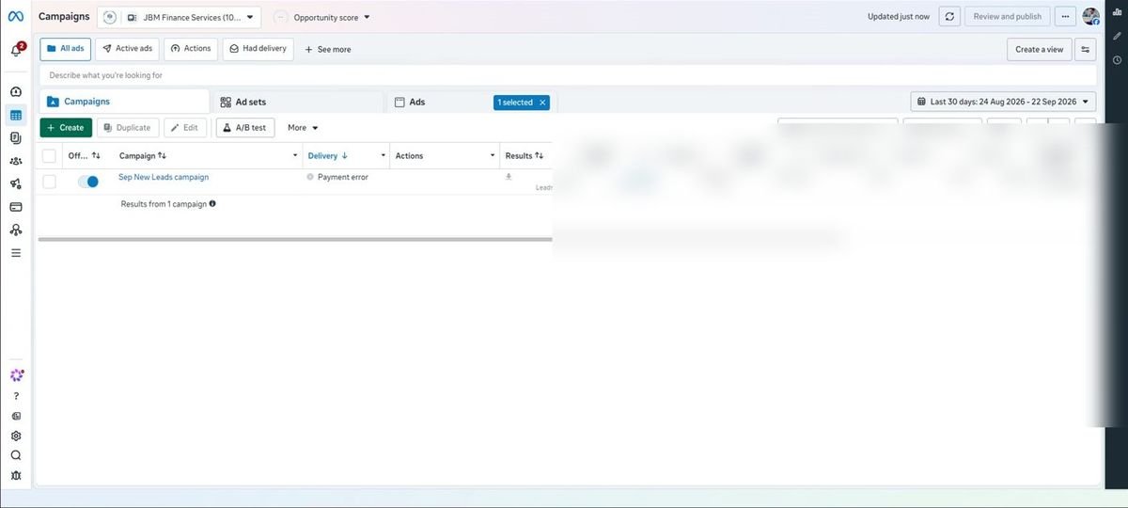The image size is (1128, 508).
Task: Click the Duplicate button
Action: (128, 128)
